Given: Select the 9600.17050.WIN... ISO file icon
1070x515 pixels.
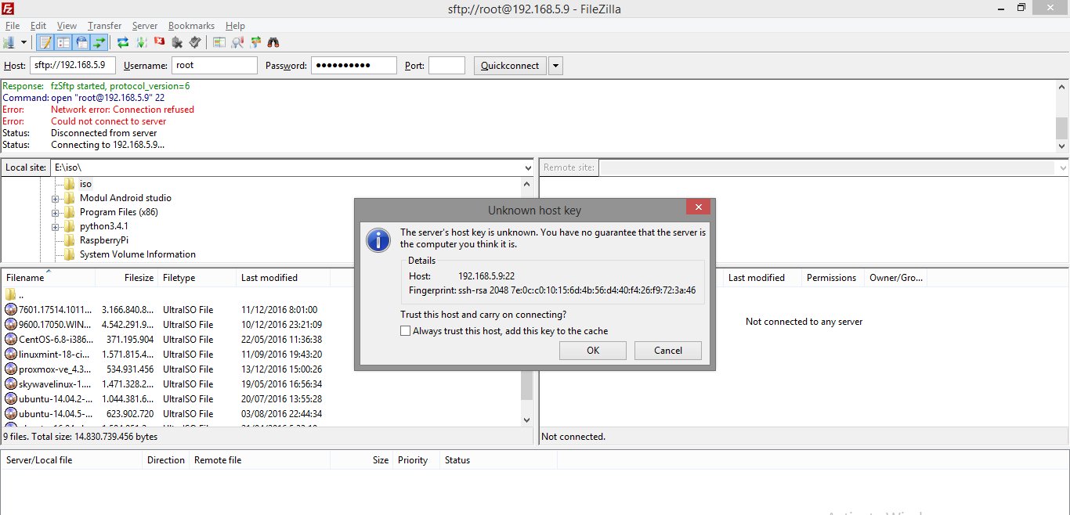Looking at the screenshot, I should [11, 325].
